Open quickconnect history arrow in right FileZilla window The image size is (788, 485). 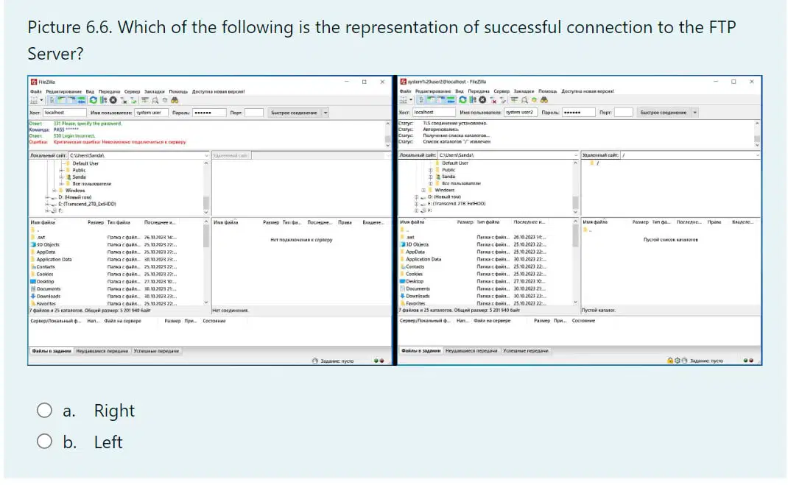coord(695,113)
